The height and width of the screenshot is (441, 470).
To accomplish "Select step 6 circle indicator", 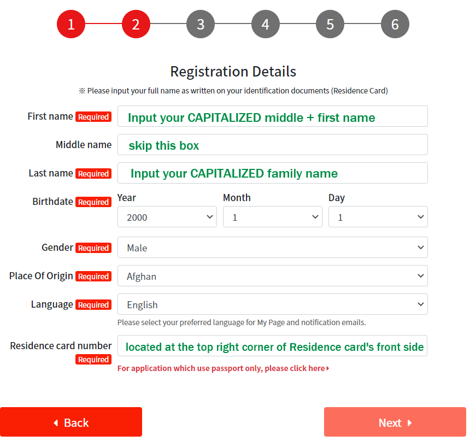I will tap(395, 24).
